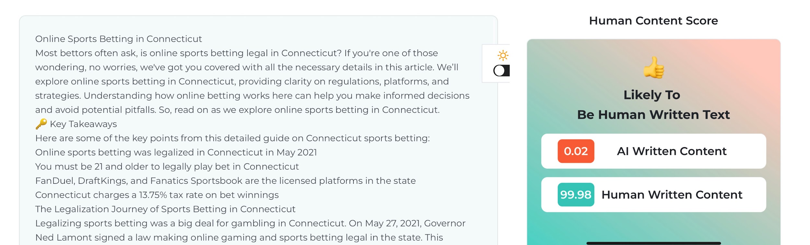Click the orange 0.02 score badge

575,151
